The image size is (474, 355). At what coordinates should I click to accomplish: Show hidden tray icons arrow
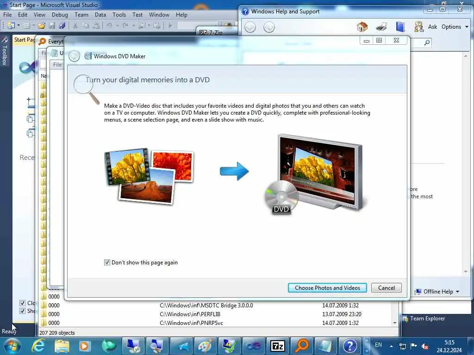click(x=391, y=346)
